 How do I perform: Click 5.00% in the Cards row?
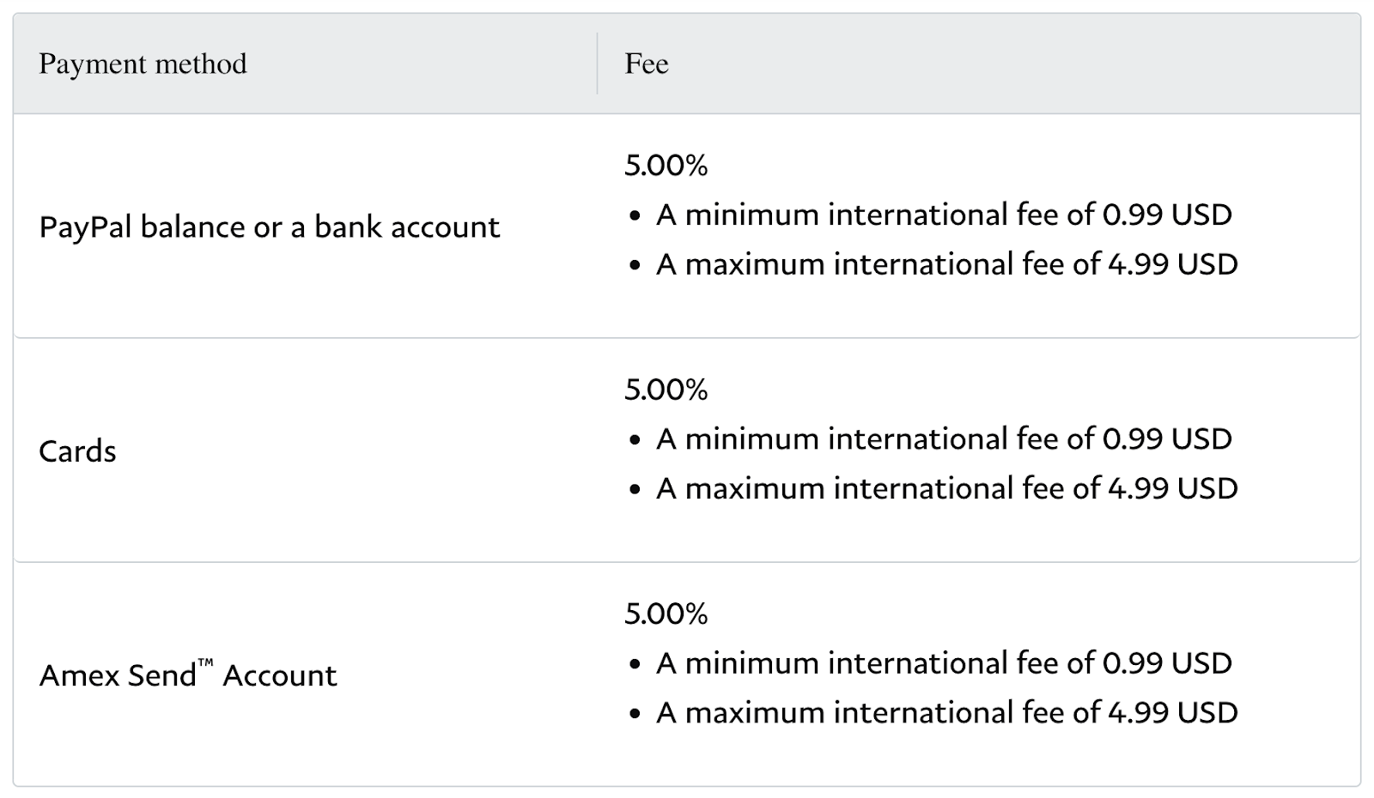point(666,390)
